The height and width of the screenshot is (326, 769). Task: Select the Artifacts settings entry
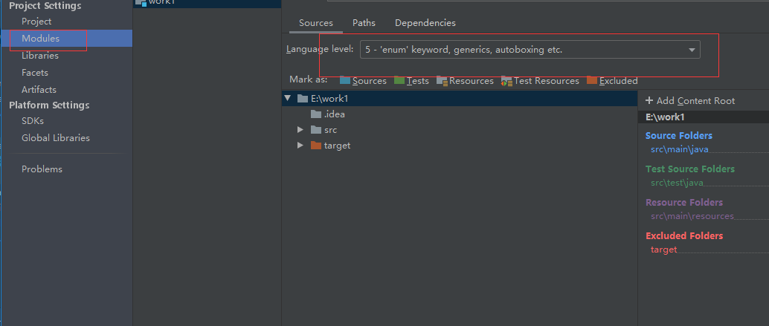[x=39, y=90]
